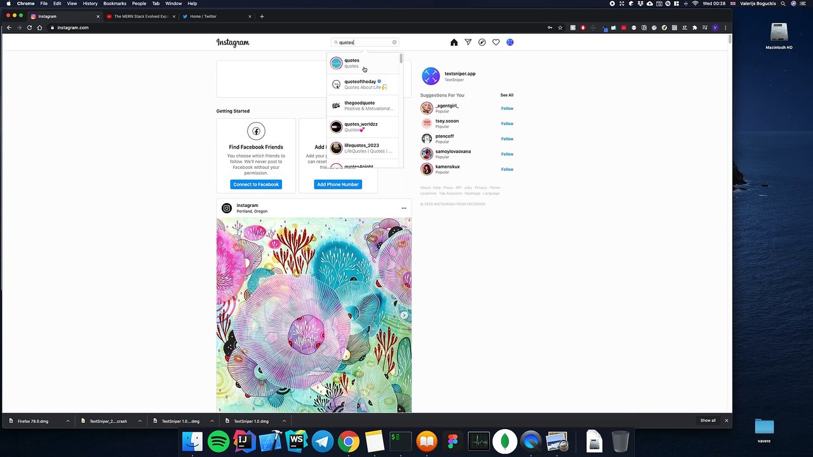
Task: Clear the search field with the X icon
Action: tap(394, 43)
